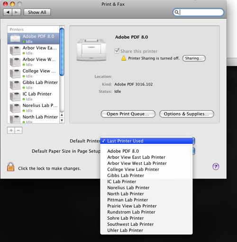Click 'Click the lock to make changes.' text
237x242 pixels.
point(49,169)
